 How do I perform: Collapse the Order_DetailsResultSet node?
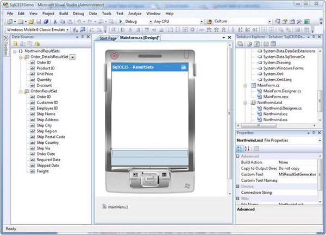click(x=21, y=57)
